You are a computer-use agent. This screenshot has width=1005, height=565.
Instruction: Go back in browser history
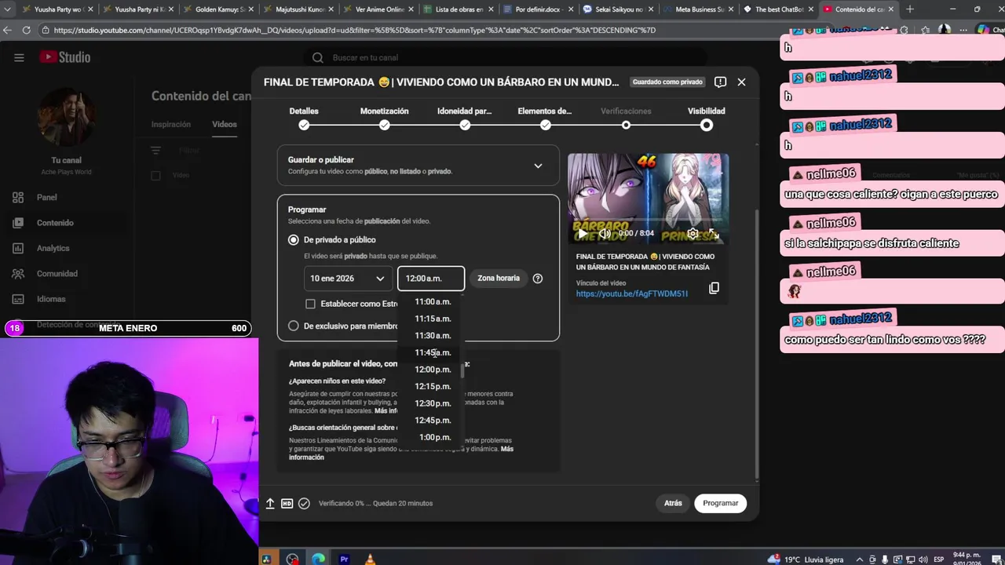point(7,30)
